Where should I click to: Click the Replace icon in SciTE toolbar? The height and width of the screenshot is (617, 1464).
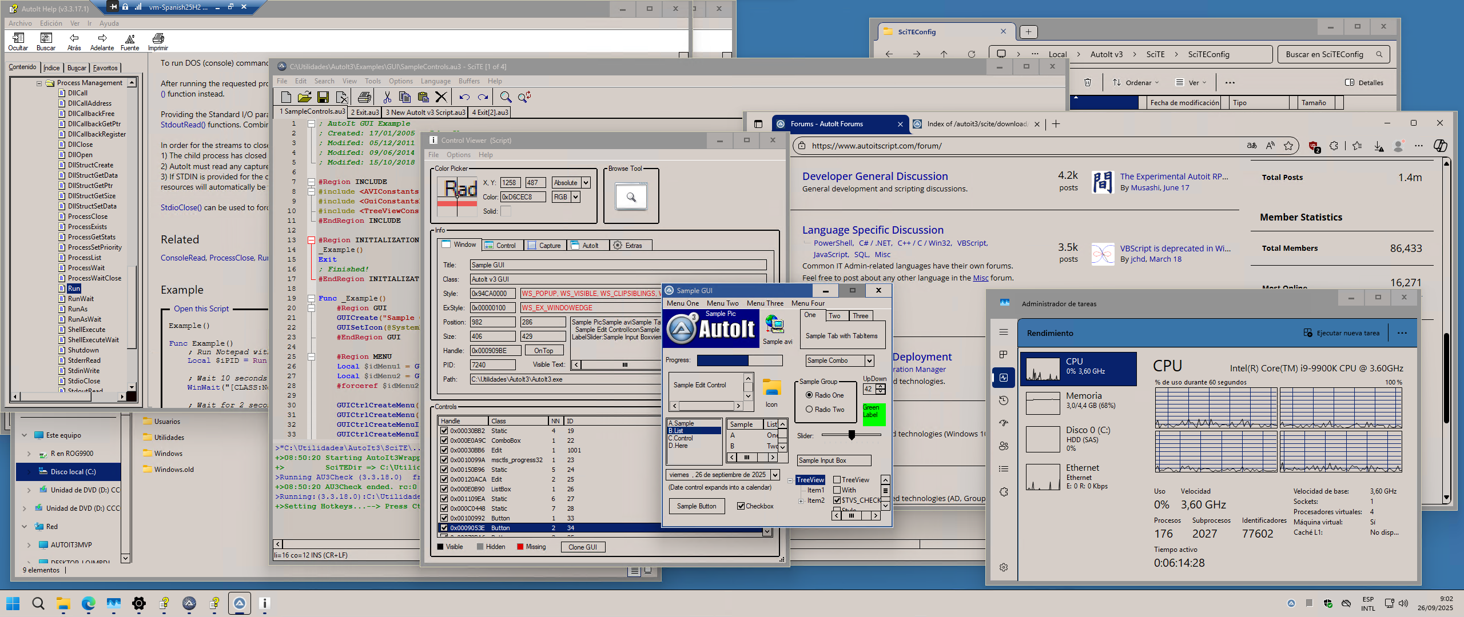pos(524,97)
